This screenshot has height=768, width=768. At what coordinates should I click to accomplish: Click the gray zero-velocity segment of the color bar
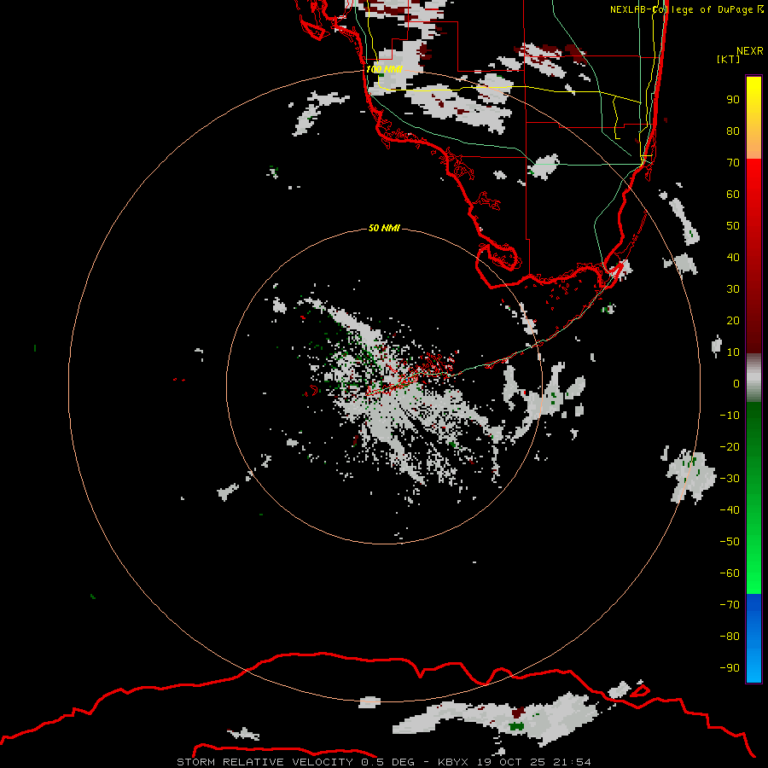click(753, 378)
